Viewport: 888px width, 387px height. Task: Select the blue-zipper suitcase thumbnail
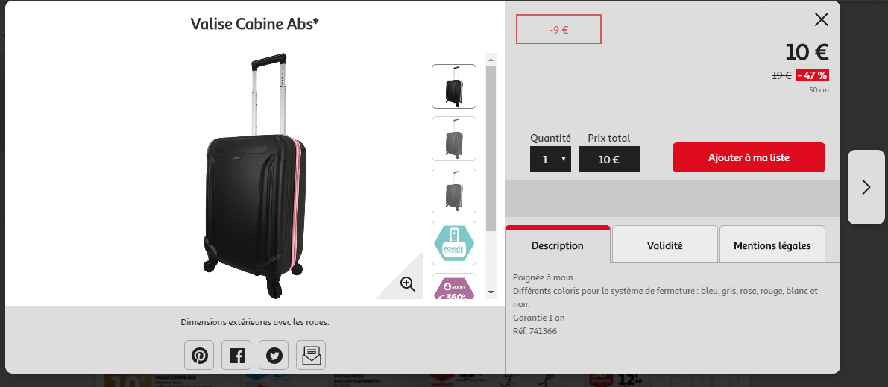click(x=454, y=191)
